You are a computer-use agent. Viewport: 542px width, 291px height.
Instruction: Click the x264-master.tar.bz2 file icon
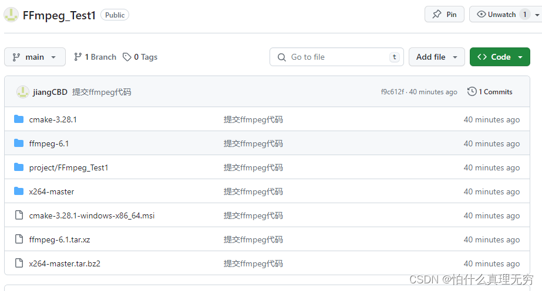(19, 263)
